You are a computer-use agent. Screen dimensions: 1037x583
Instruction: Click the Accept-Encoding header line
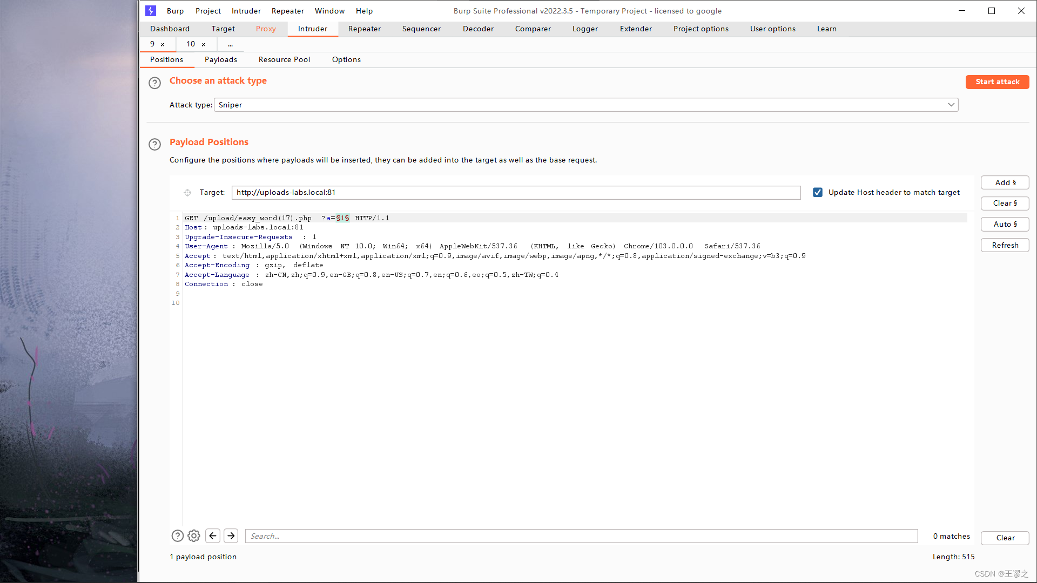pos(254,265)
